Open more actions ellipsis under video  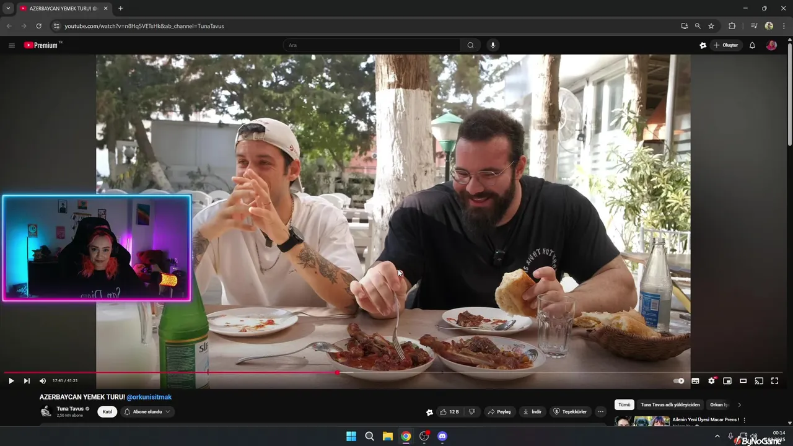point(600,412)
